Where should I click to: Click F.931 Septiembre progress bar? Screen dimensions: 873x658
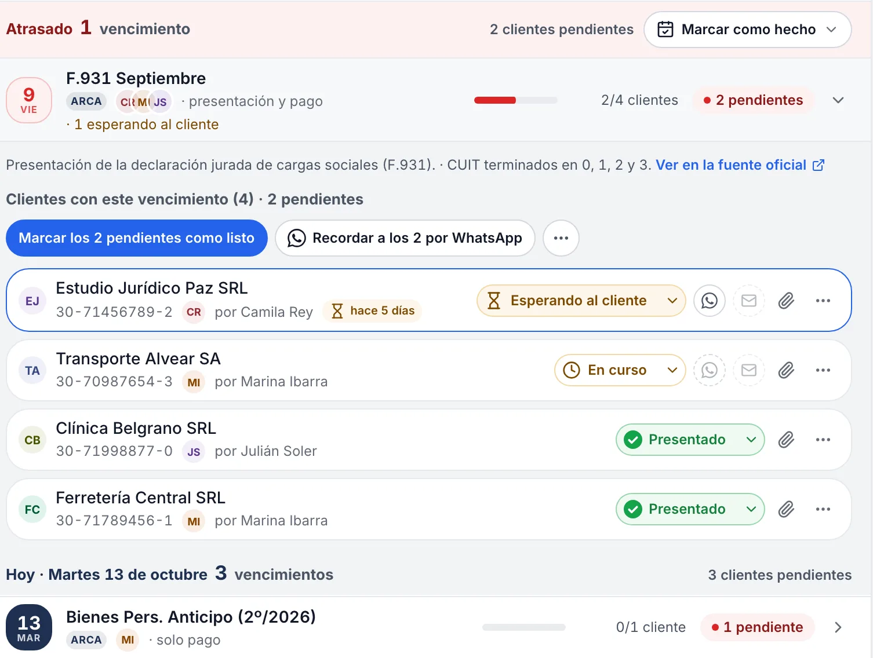[516, 100]
